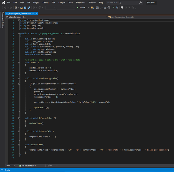The width and height of the screenshot is (174, 172).
Task: Click the green check No issues icon
Action: pyautogui.click(x=20, y=166)
